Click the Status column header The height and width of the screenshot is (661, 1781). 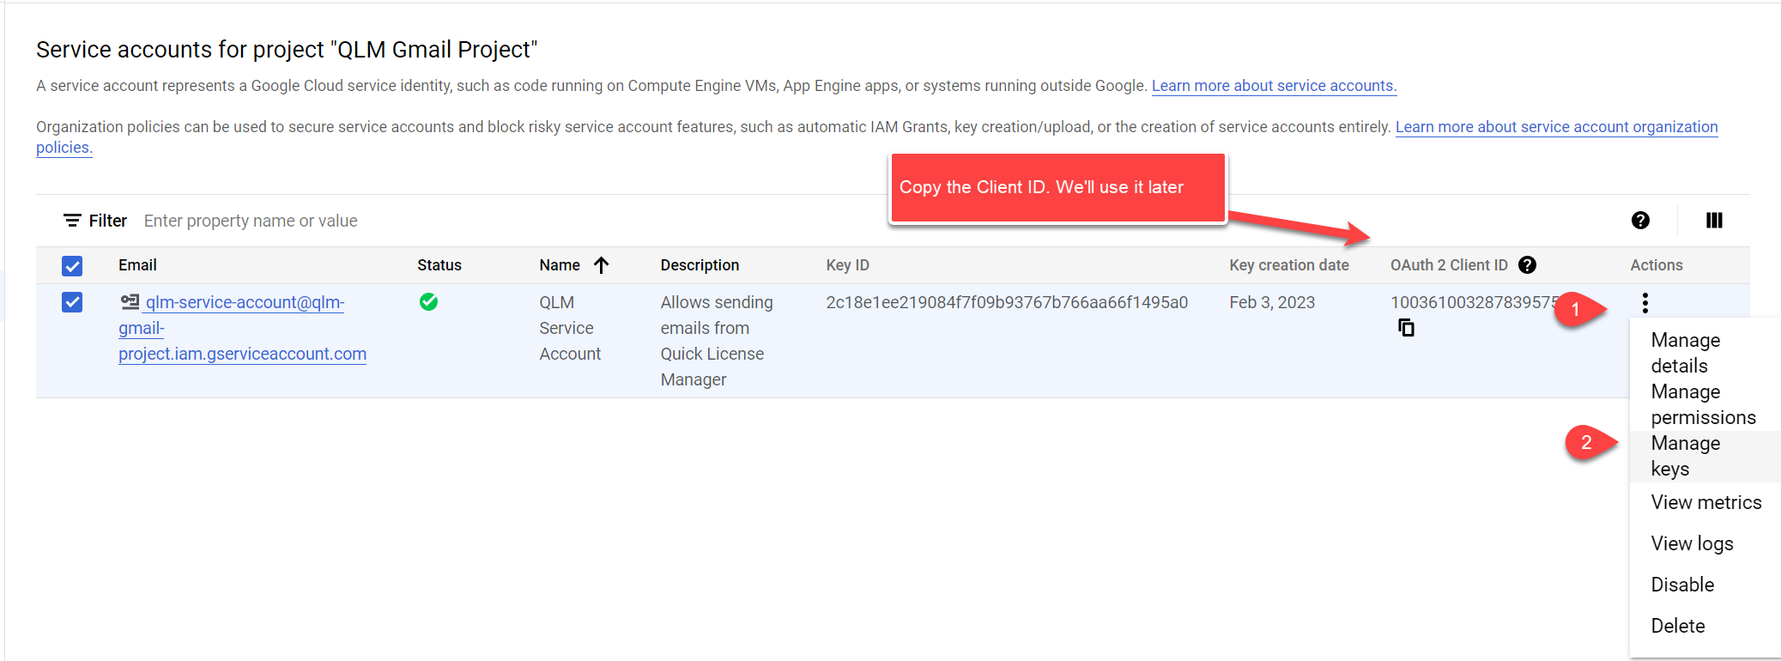[x=439, y=265]
